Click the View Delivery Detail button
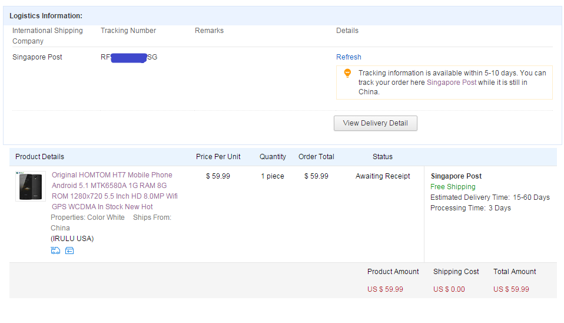 [x=375, y=123]
